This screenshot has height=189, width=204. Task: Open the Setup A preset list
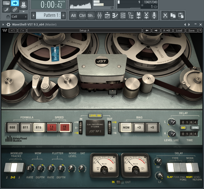point(84,31)
